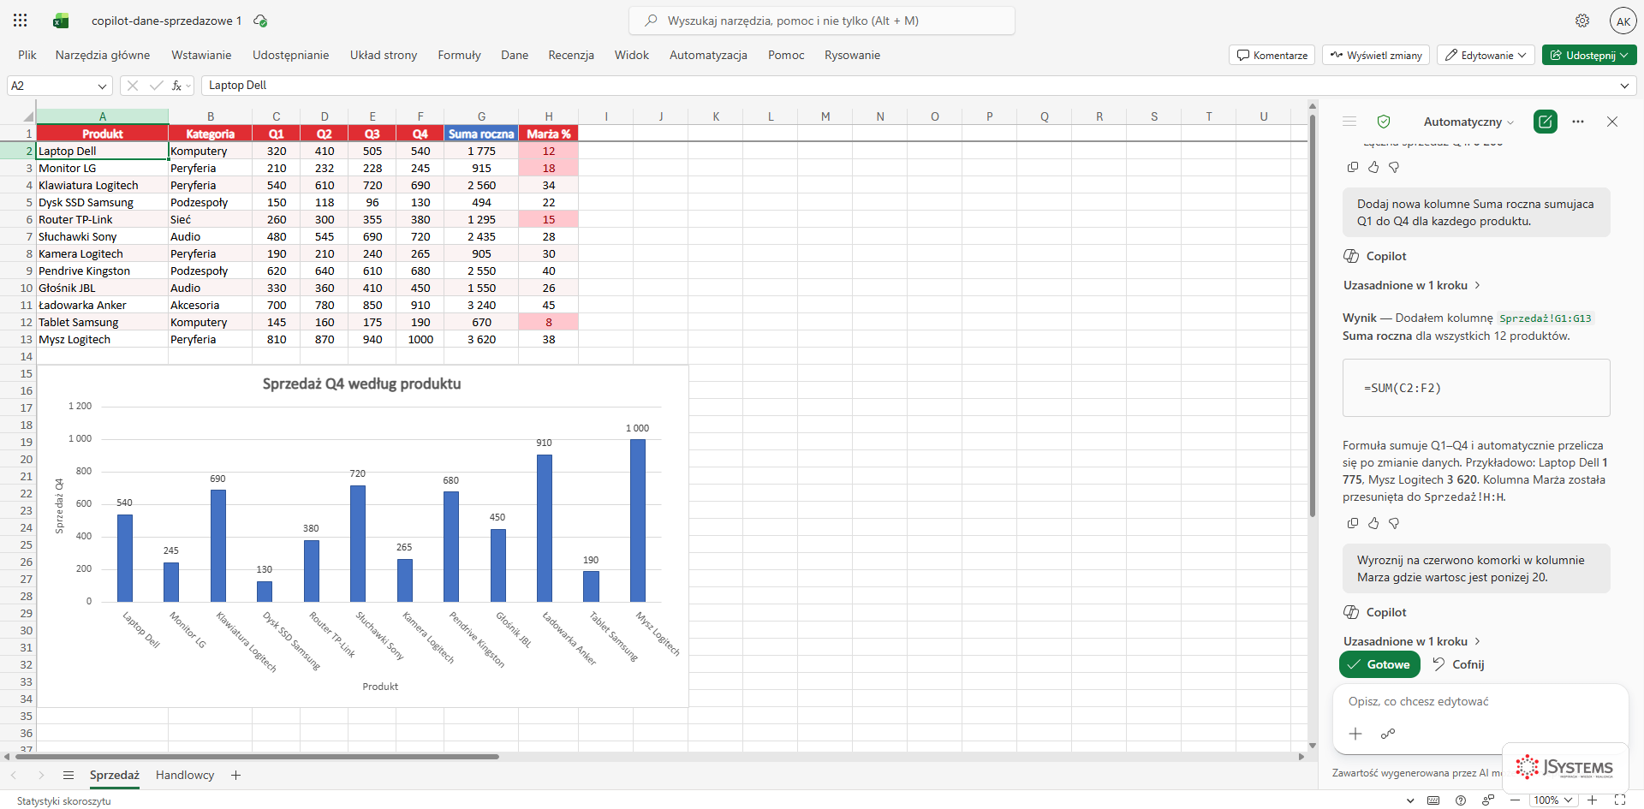This screenshot has width=1644, height=809.
Task: Confirm changes with the Gotowe button
Action: pyautogui.click(x=1379, y=664)
